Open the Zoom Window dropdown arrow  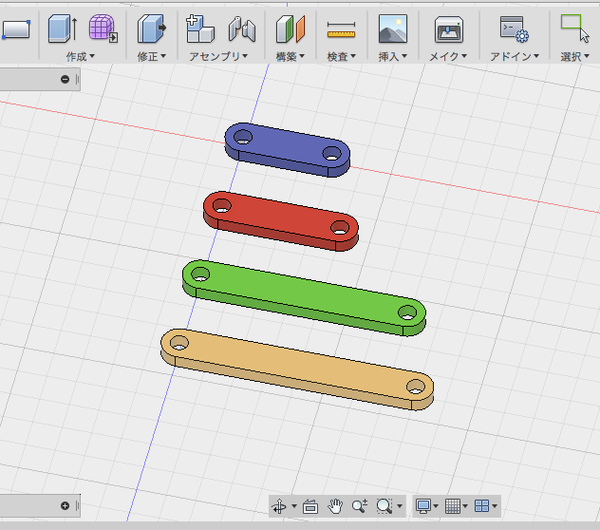[x=400, y=506]
